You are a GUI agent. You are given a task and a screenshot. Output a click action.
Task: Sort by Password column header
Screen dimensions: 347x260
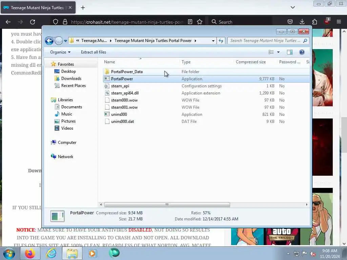click(290, 62)
